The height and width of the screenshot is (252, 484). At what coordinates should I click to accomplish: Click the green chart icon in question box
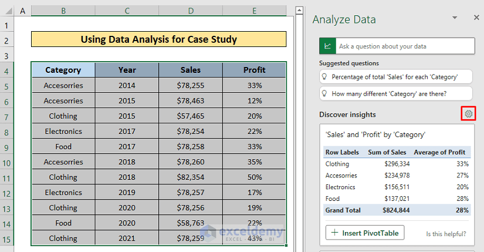tap(327, 46)
